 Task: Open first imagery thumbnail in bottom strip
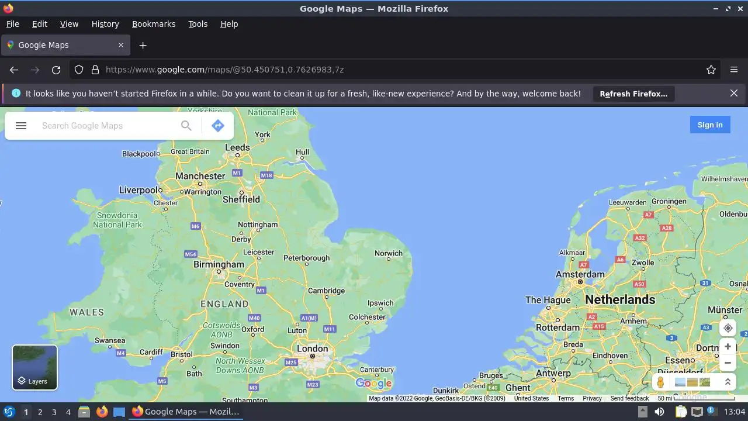click(x=680, y=382)
